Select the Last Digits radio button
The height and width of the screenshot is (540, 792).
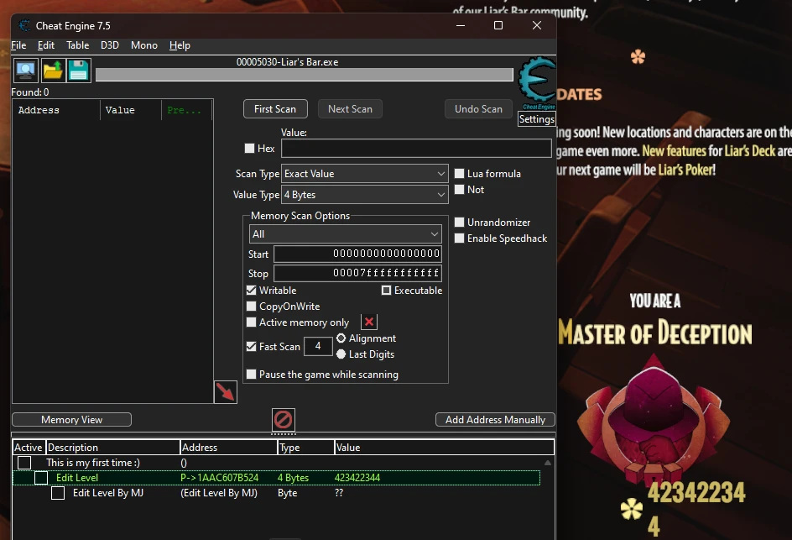[x=341, y=354]
